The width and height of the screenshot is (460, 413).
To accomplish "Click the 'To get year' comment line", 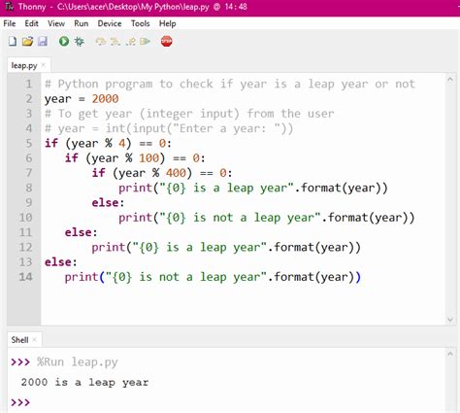I will tap(189, 114).
